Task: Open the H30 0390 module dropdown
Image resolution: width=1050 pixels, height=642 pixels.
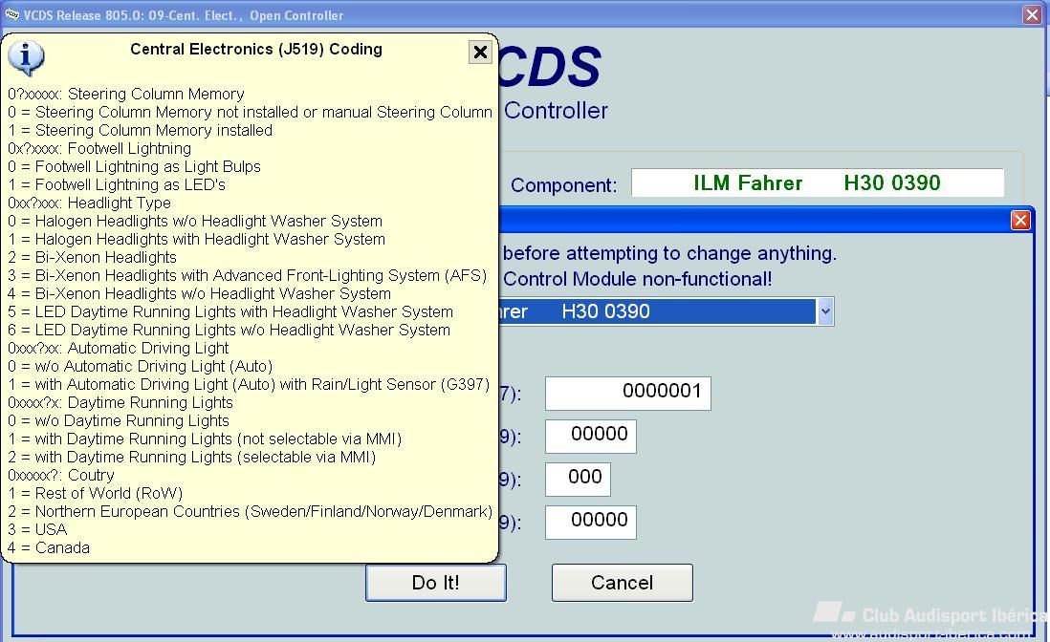Action: click(825, 311)
